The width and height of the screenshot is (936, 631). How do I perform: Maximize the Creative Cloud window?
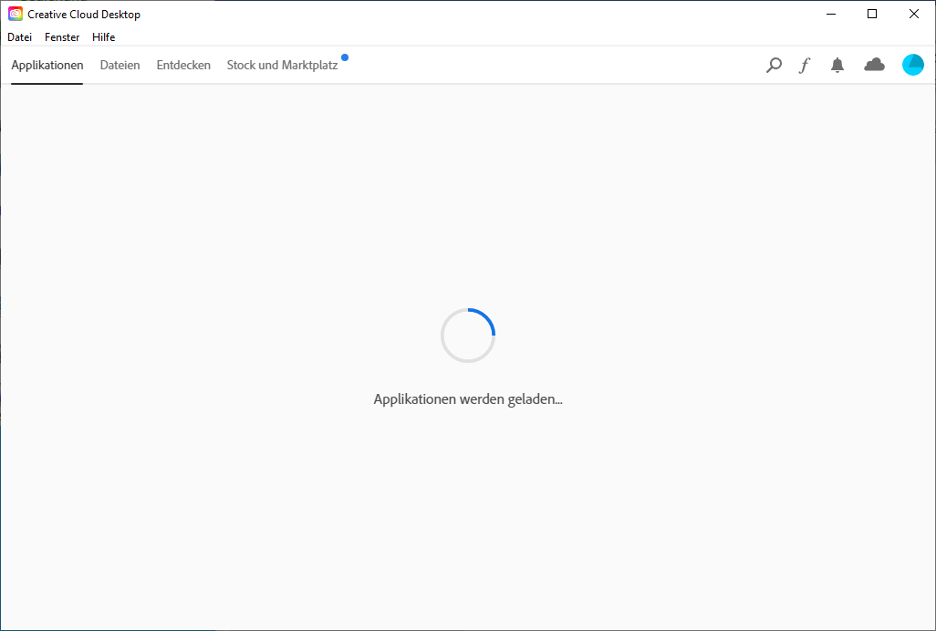872,14
